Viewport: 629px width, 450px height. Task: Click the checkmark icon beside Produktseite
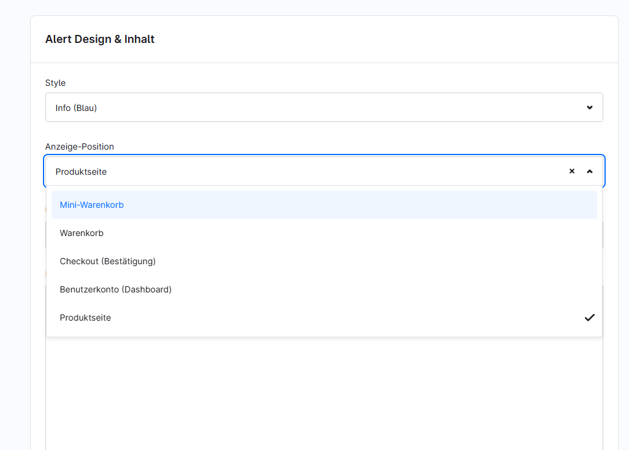click(589, 318)
